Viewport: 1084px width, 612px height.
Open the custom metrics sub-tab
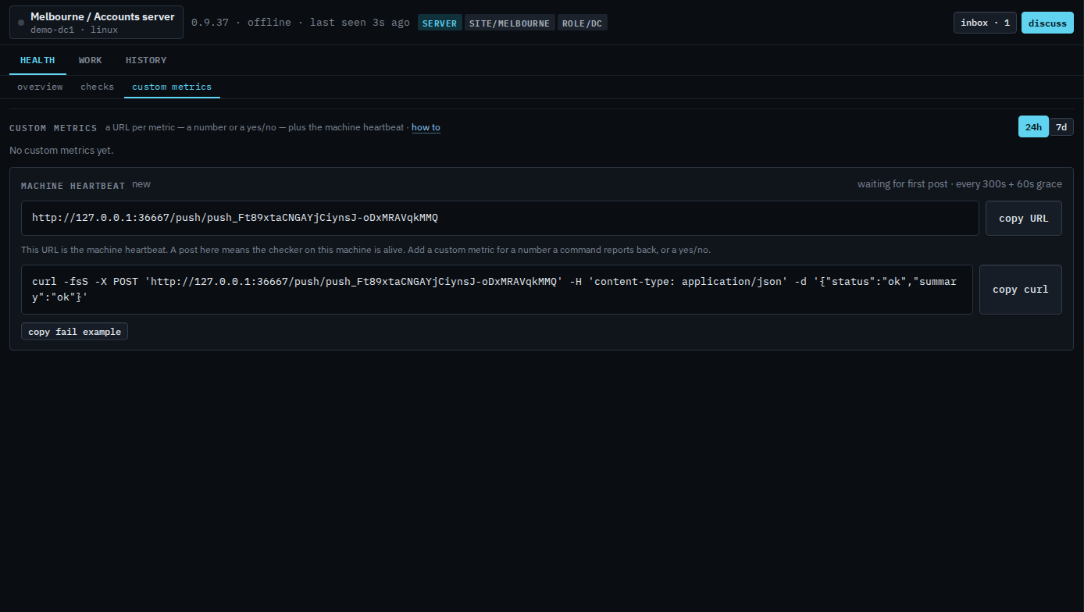click(x=172, y=87)
